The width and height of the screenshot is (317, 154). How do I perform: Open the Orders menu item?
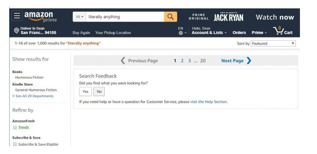[239, 33]
